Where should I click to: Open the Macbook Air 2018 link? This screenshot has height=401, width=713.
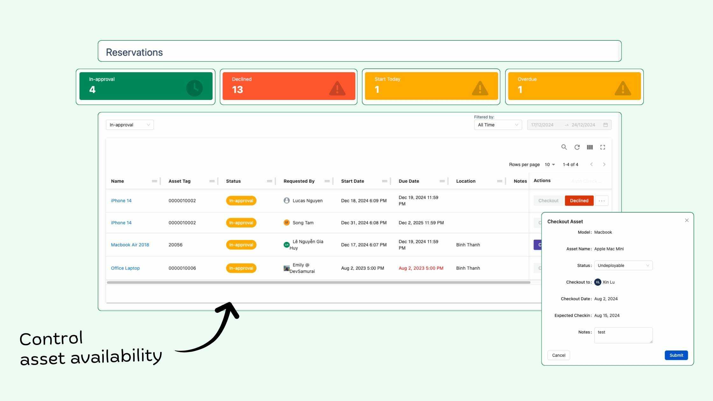pyautogui.click(x=130, y=245)
